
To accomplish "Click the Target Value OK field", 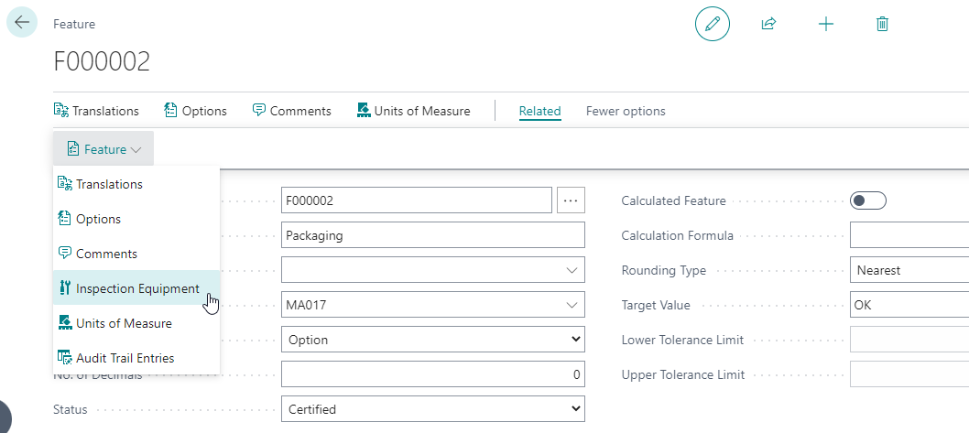I will coord(909,305).
